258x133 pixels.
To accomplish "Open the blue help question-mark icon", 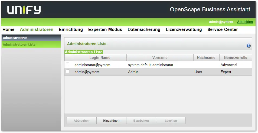I will [249, 46].
